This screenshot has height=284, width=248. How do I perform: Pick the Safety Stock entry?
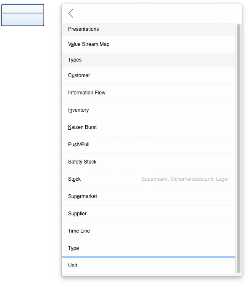[x=149, y=162]
